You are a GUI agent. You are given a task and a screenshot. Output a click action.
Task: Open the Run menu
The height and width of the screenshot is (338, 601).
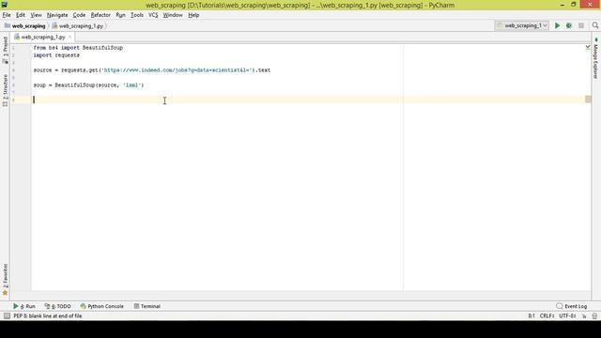pyautogui.click(x=120, y=15)
